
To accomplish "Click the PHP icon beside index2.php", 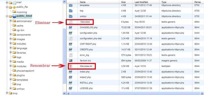I will pos(70,77).
